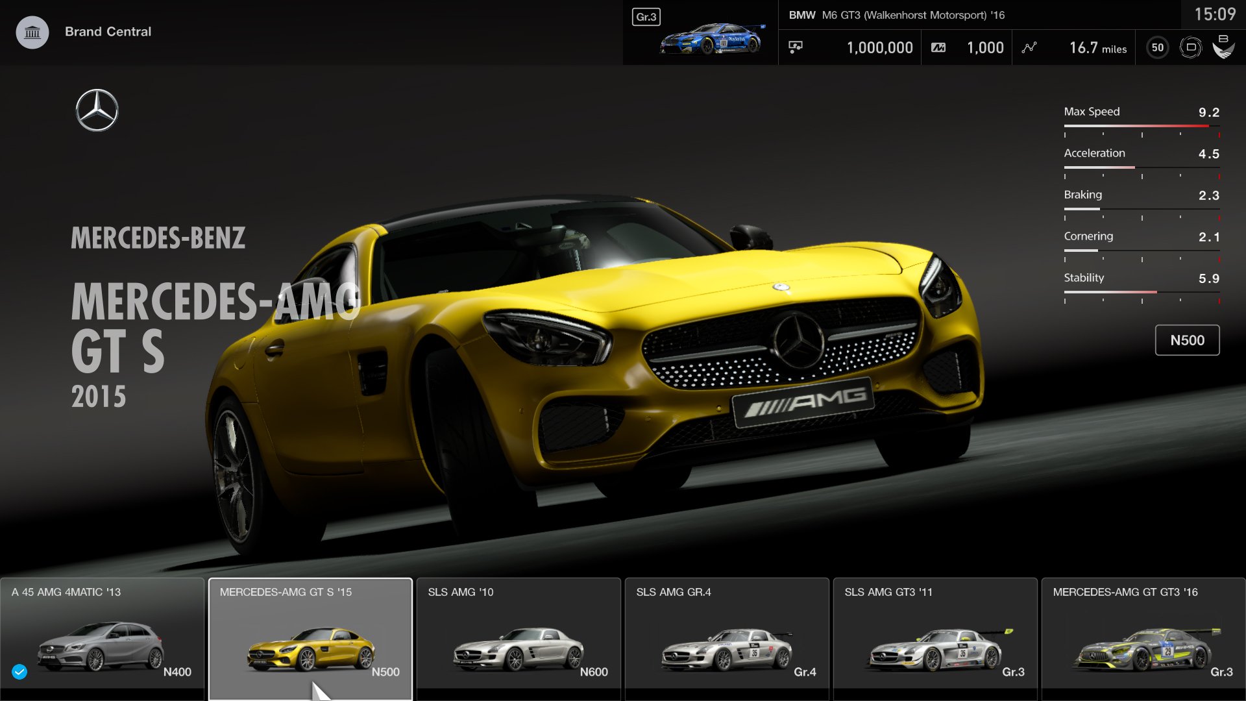Open the driving distance graph icon

[1029, 47]
